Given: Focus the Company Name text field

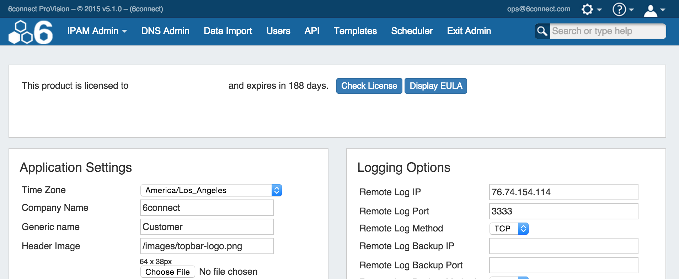Looking at the screenshot, I should 207,208.
